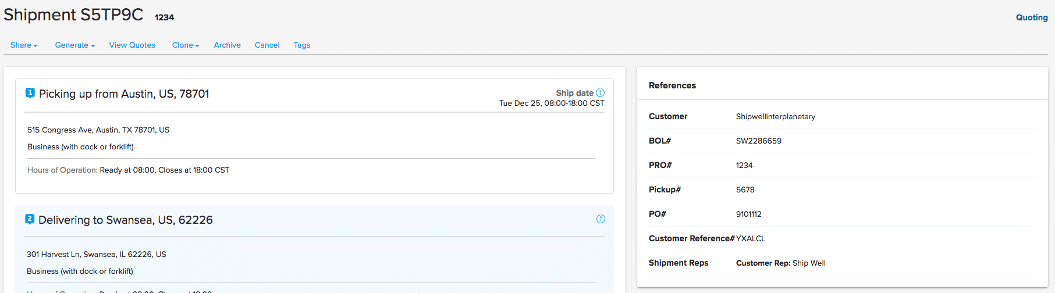Screen dimensions: 1055x293
Task: Select Customer Reference# value YXALCL
Action: pos(751,238)
